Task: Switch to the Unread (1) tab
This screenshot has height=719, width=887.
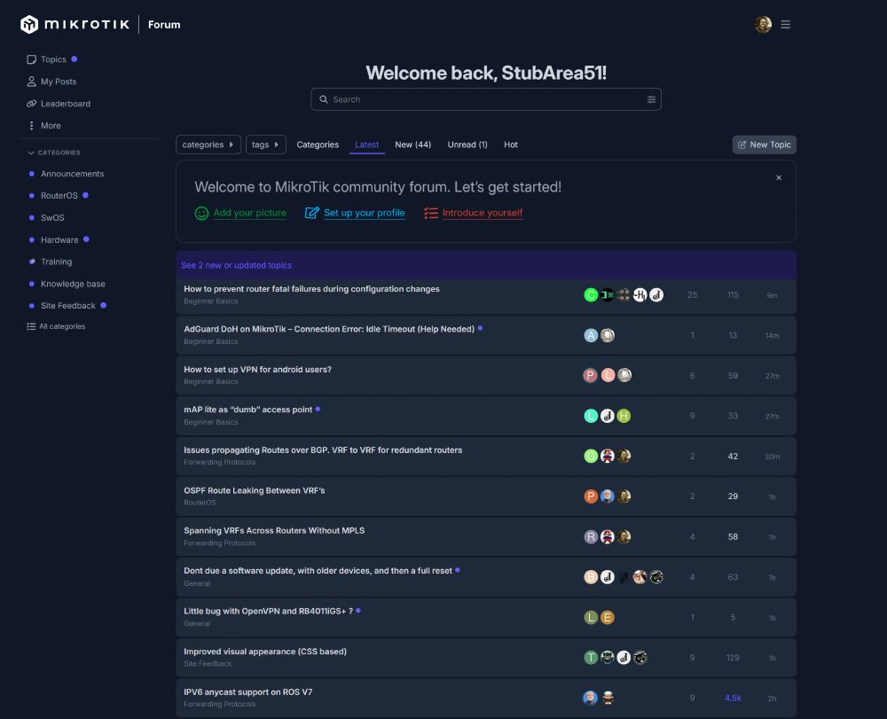Action: point(467,145)
